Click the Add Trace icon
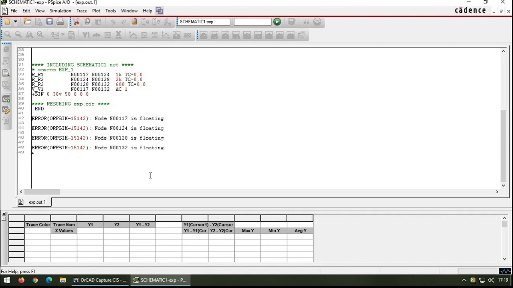The image size is (513, 288). tap(133, 35)
